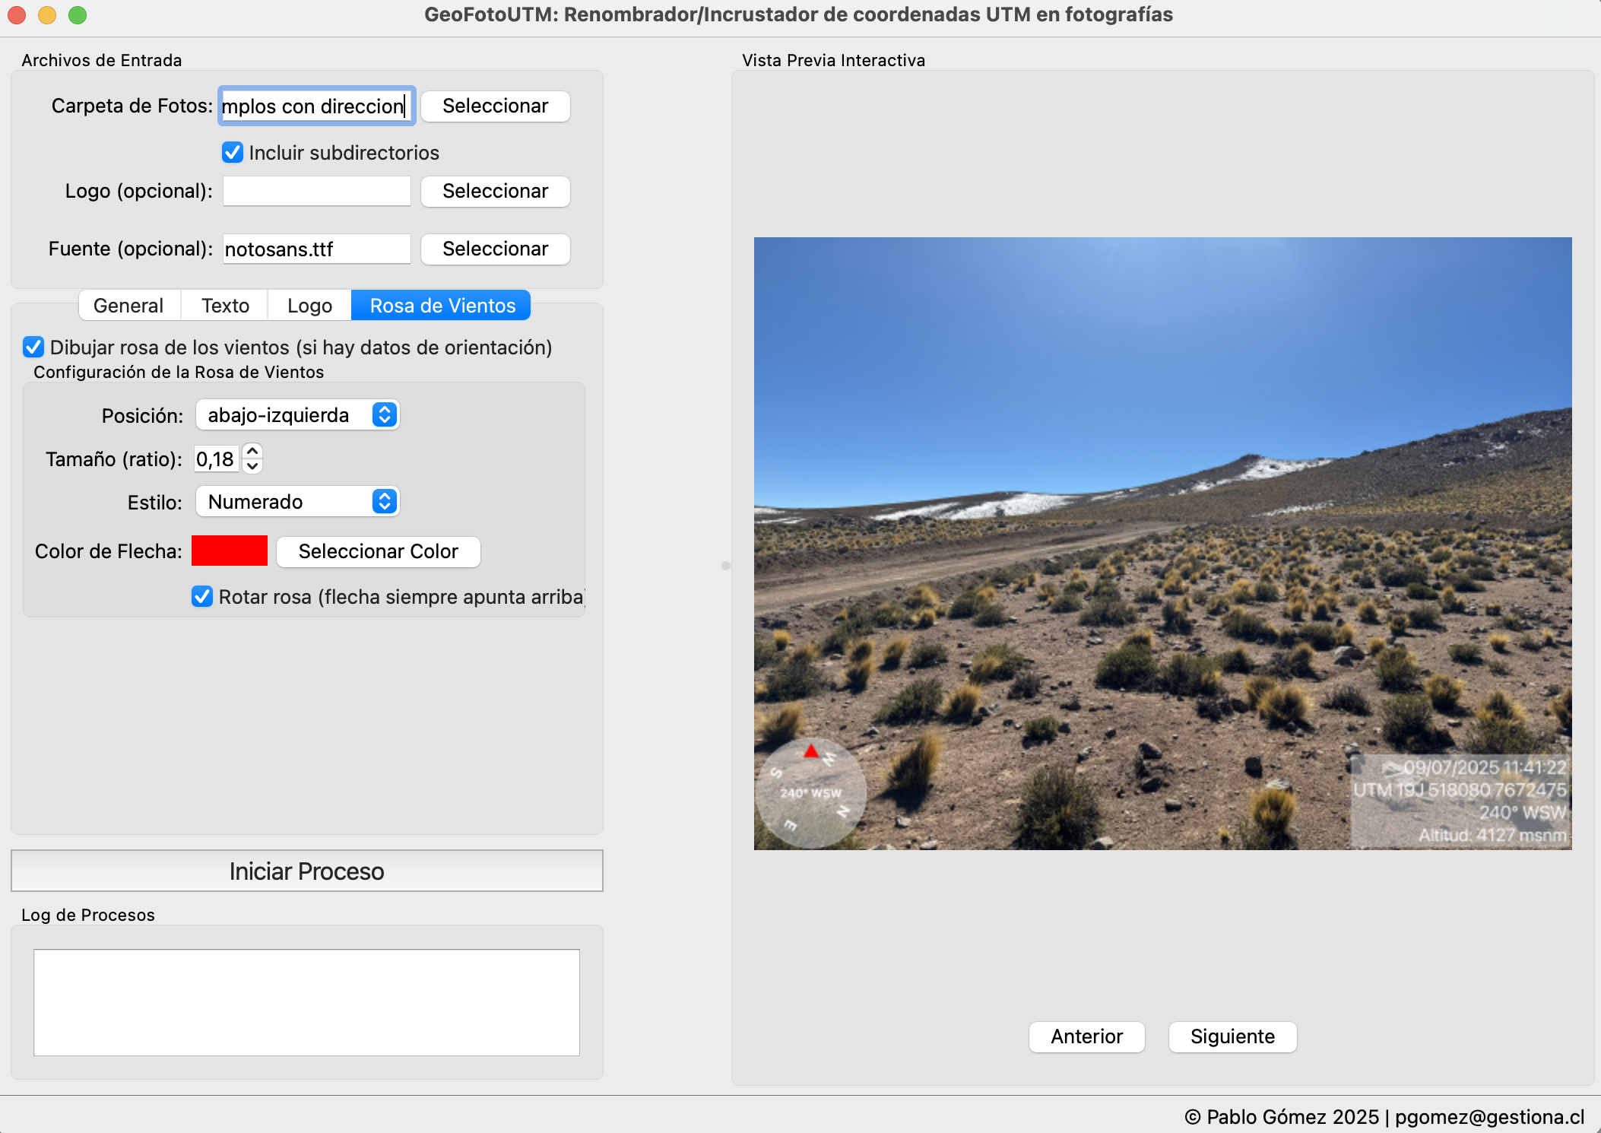Click the green macOS zoom window button

pos(78,14)
